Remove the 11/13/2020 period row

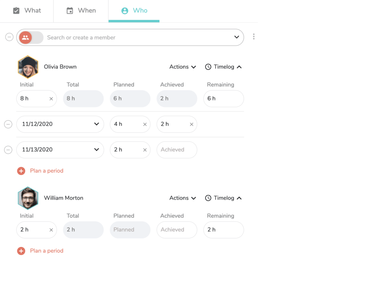(8, 150)
